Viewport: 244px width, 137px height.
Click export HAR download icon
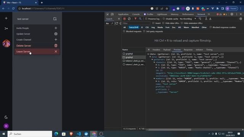point(210,19)
